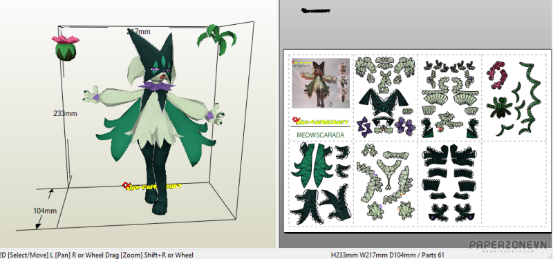This screenshot has width=553, height=259.
Task: Click Meowscarada's dark green mask face
Action: click(155, 61)
